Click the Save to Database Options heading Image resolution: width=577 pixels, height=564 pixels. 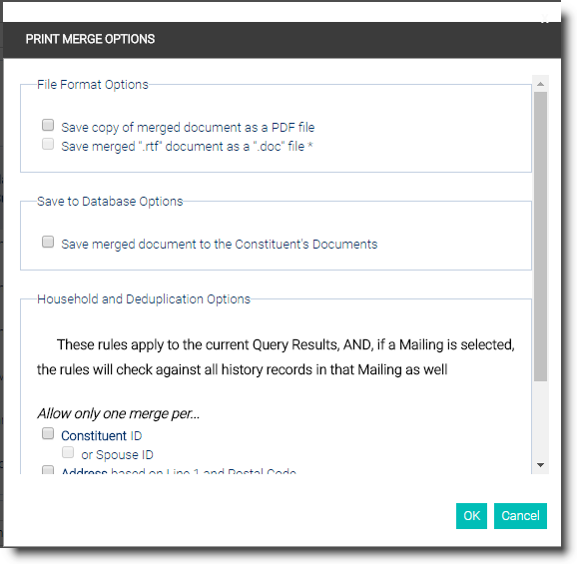click(x=110, y=202)
